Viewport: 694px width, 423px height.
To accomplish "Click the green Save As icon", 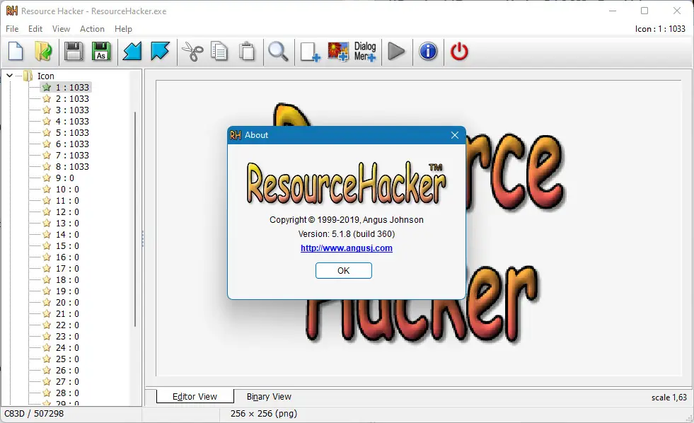I will click(101, 52).
